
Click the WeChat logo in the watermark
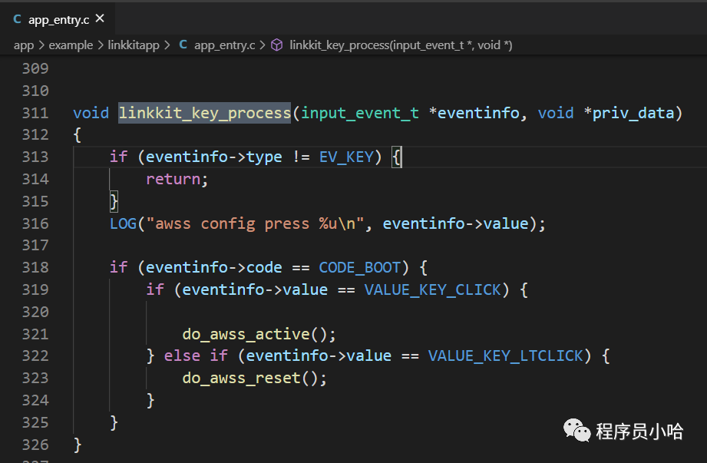tap(577, 431)
